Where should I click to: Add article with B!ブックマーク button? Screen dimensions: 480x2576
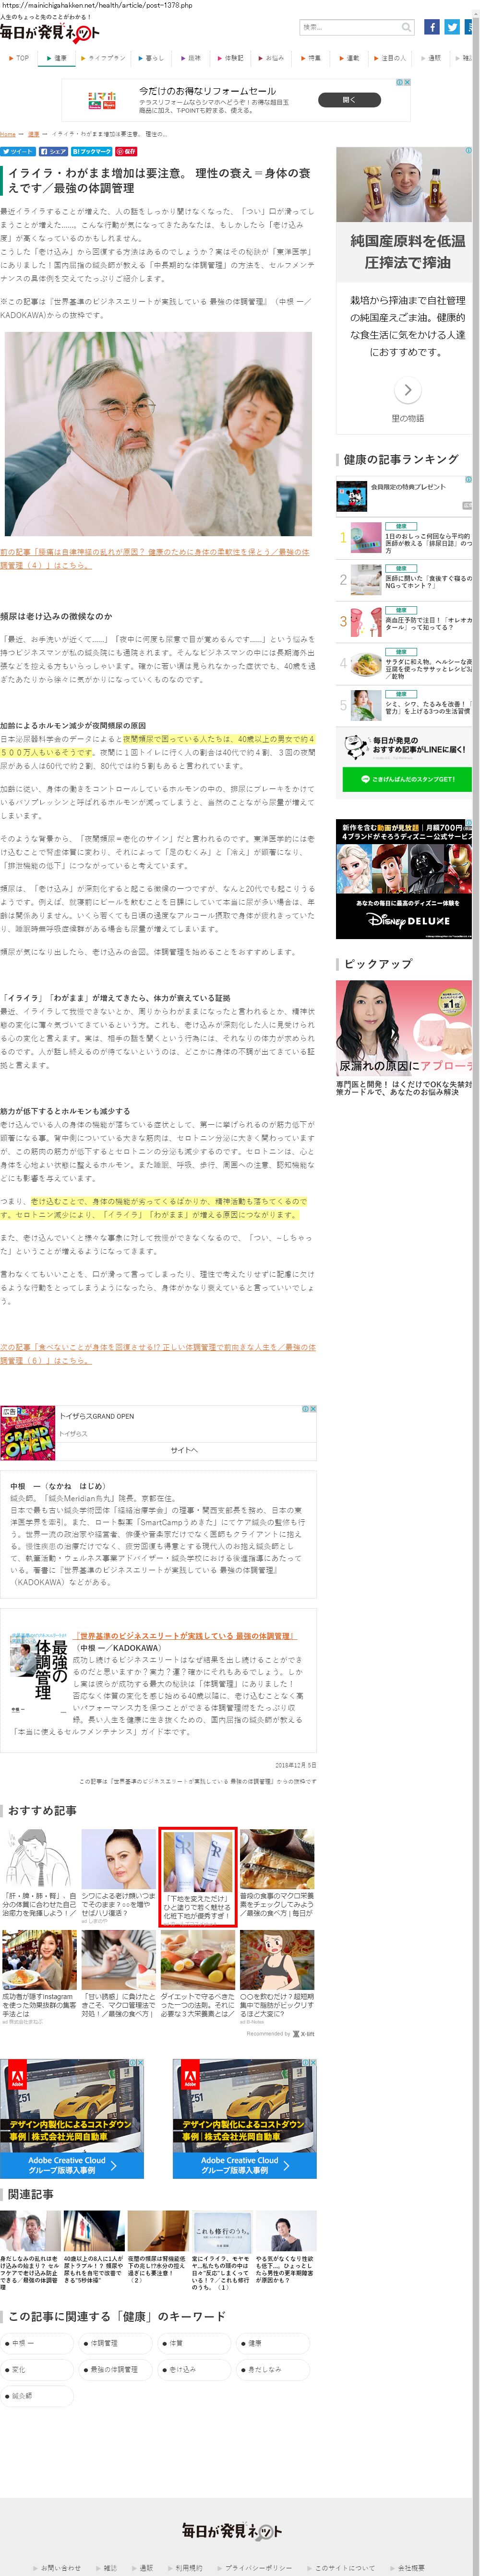point(91,151)
